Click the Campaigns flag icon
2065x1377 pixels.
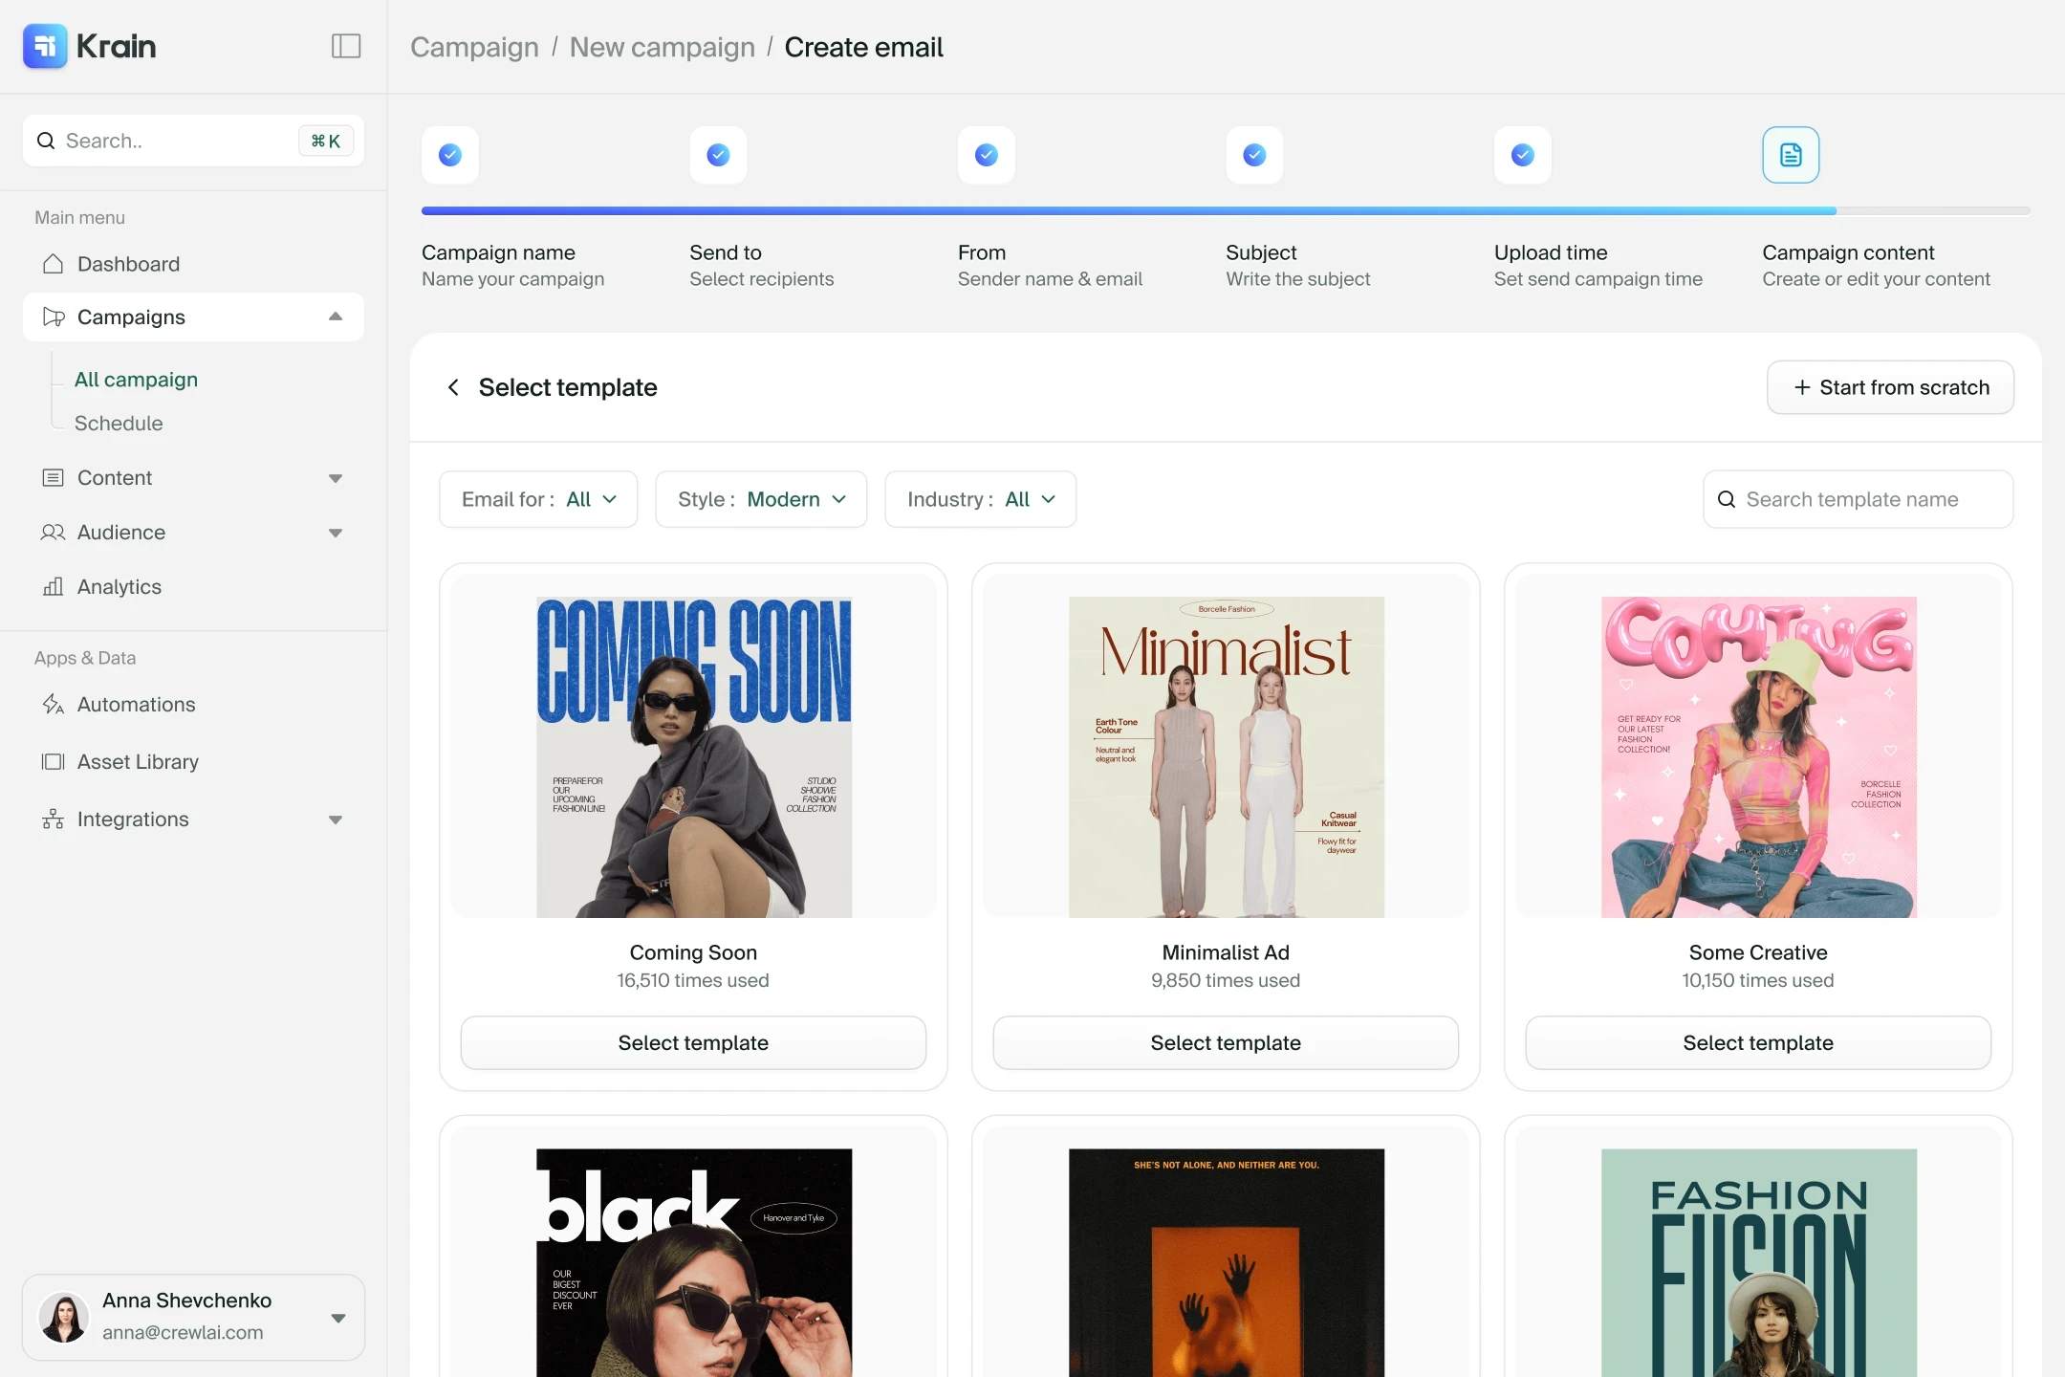(x=54, y=317)
